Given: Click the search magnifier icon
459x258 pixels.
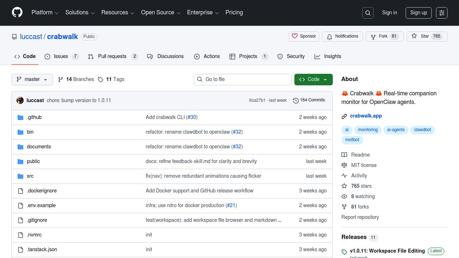Looking at the screenshot, I should click(368, 13).
